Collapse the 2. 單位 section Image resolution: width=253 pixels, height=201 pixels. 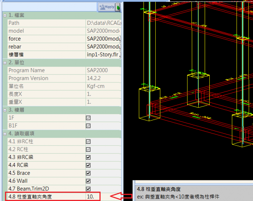pos(5,63)
